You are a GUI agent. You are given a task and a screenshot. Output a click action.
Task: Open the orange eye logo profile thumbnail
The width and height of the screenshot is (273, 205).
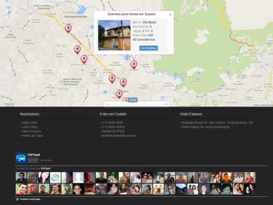point(158,189)
